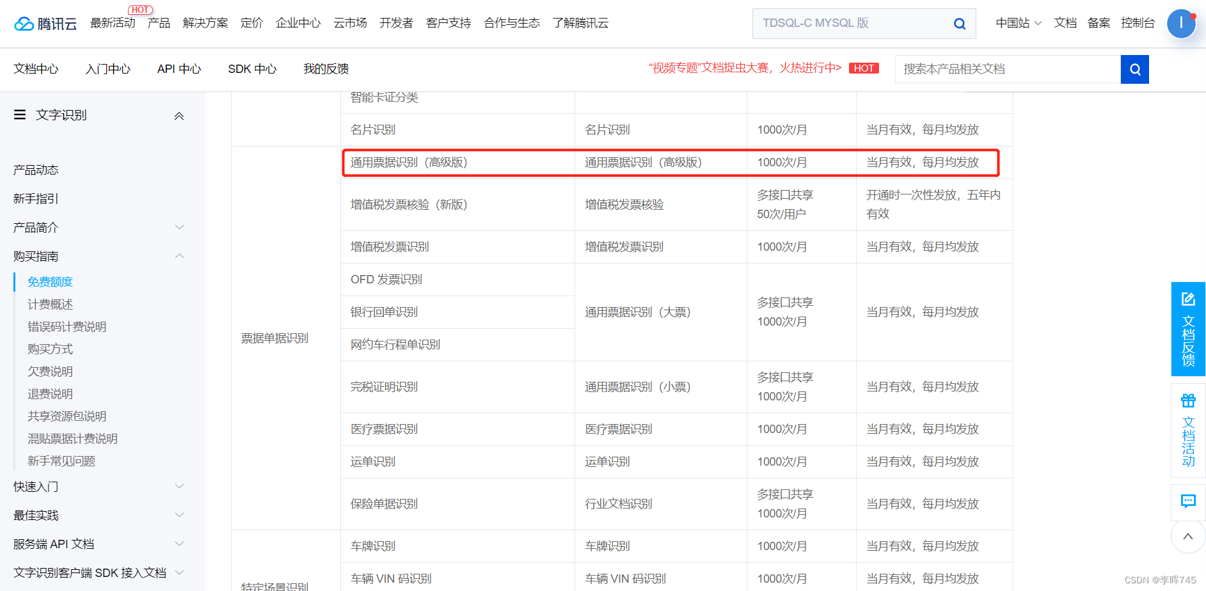Switch to the API 中心 tab
Image resolution: width=1206 pixels, height=591 pixels.
click(179, 69)
